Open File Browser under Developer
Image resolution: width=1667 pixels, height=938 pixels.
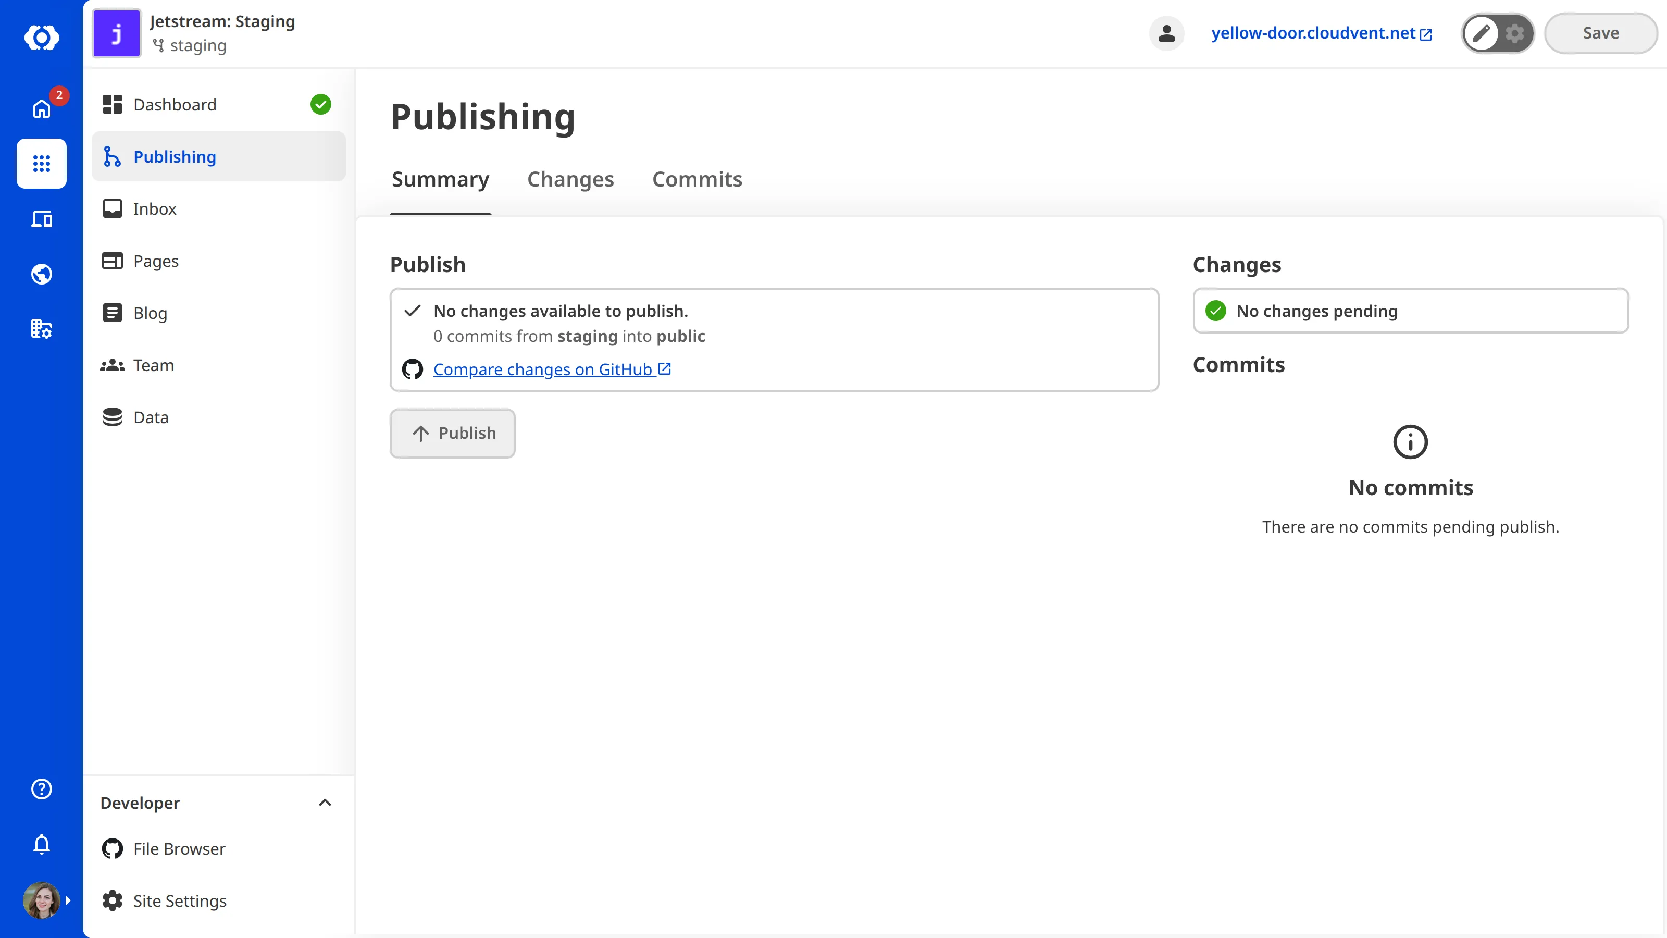pos(219,849)
